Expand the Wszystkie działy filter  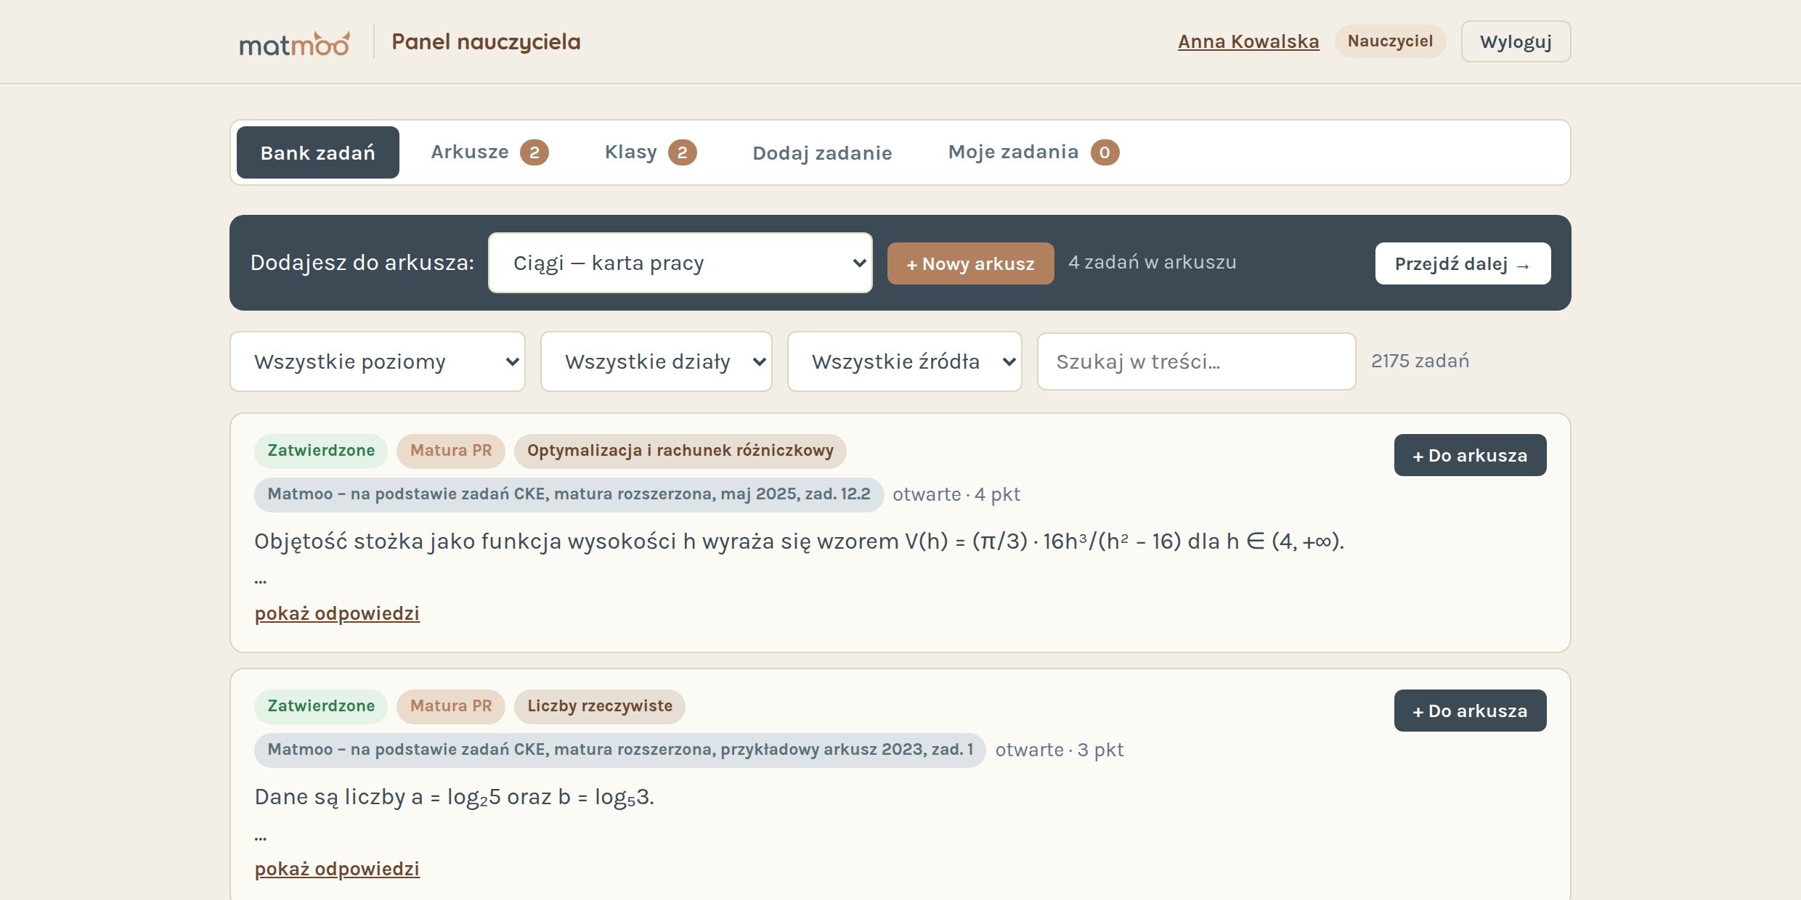(x=656, y=361)
